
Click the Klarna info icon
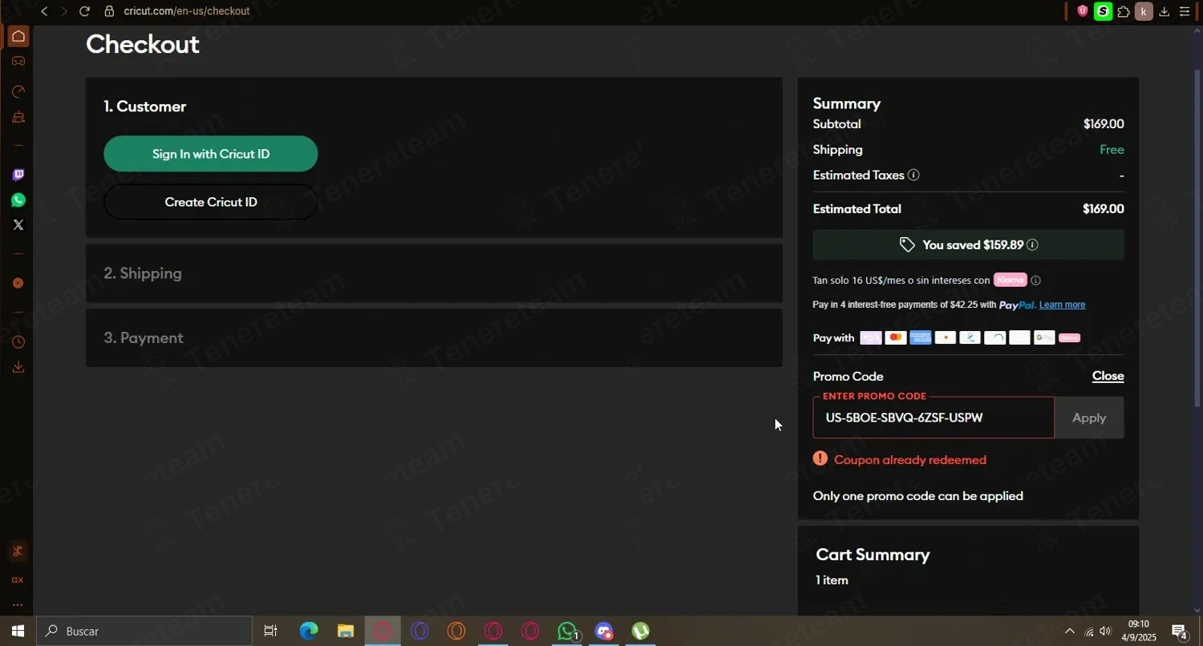[x=1035, y=281]
